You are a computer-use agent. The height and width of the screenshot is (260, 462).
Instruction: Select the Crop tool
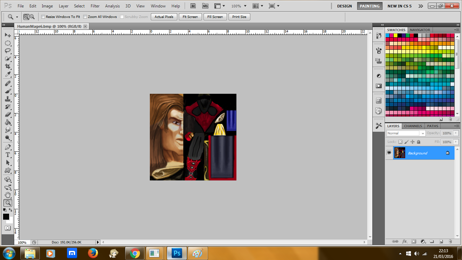[8, 66]
